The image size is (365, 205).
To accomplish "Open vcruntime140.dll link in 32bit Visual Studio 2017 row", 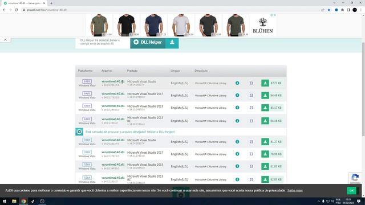I will 113,152.
